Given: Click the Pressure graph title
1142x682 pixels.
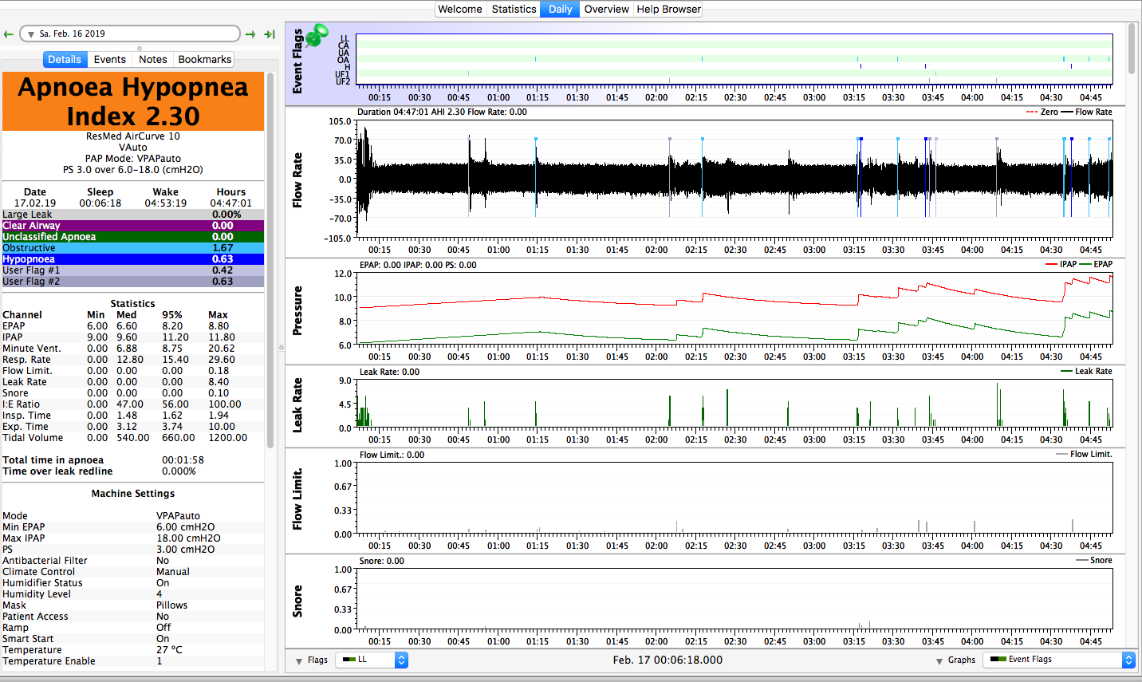Looking at the screenshot, I should (297, 310).
